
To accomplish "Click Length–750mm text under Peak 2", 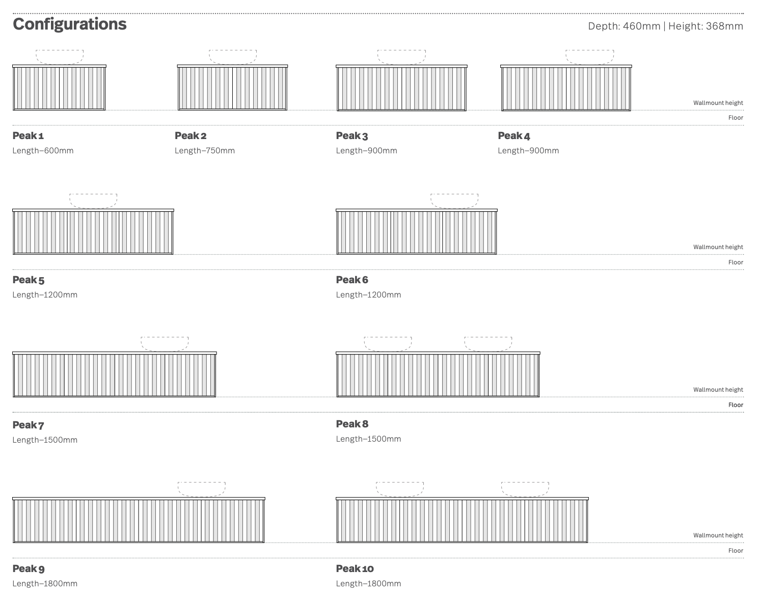I will (205, 150).
